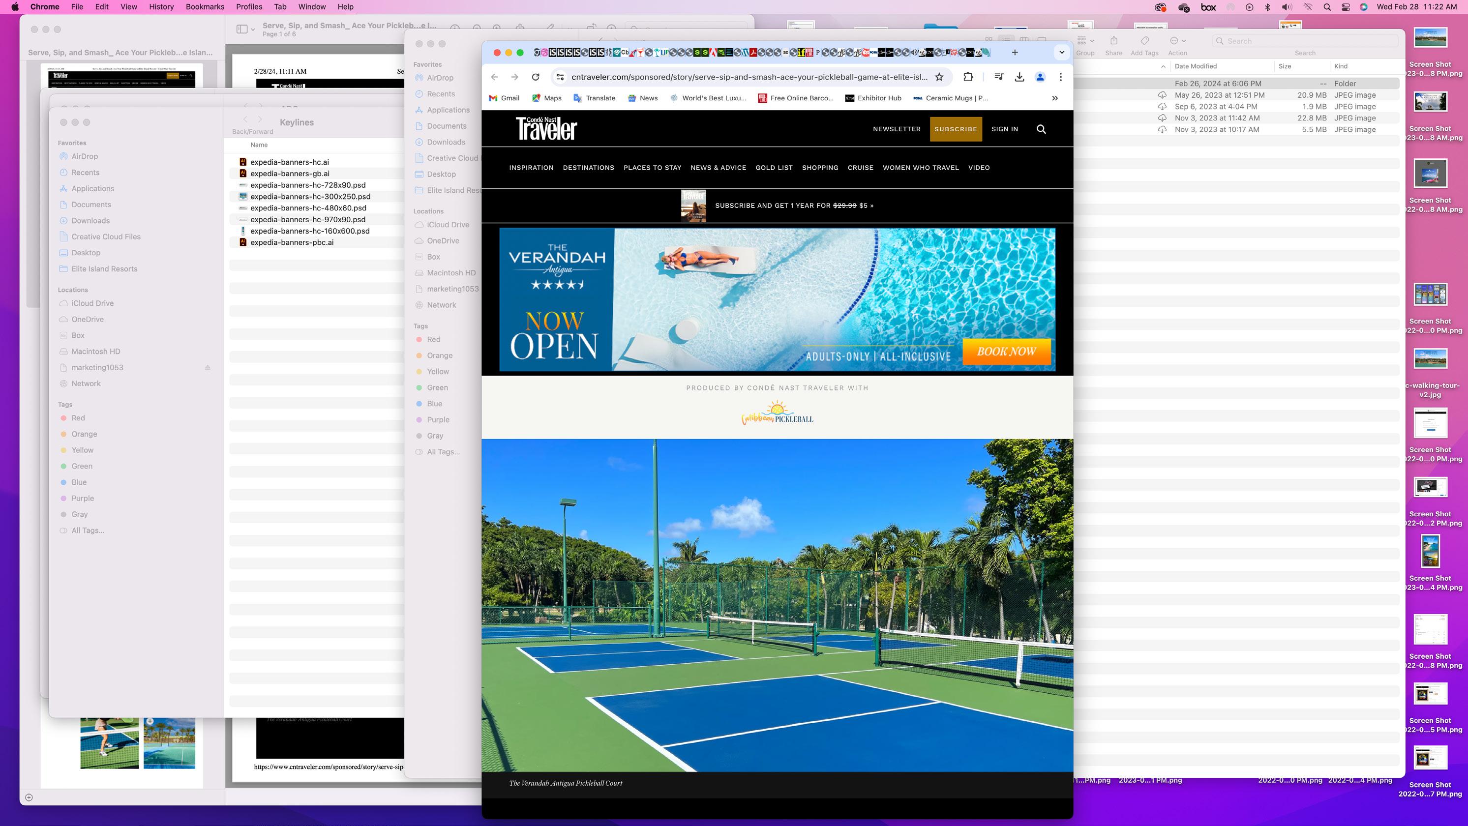Image resolution: width=1468 pixels, height=826 pixels.
Task: Reload the Chrome page
Action: coord(535,77)
